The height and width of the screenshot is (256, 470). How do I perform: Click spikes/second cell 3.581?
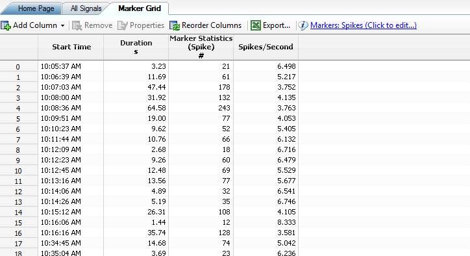point(286,233)
